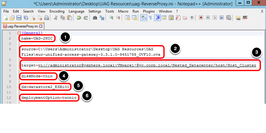Toggle the Function List panel icon
Viewport: 266px width, 133px height.
click(x=178, y=18)
